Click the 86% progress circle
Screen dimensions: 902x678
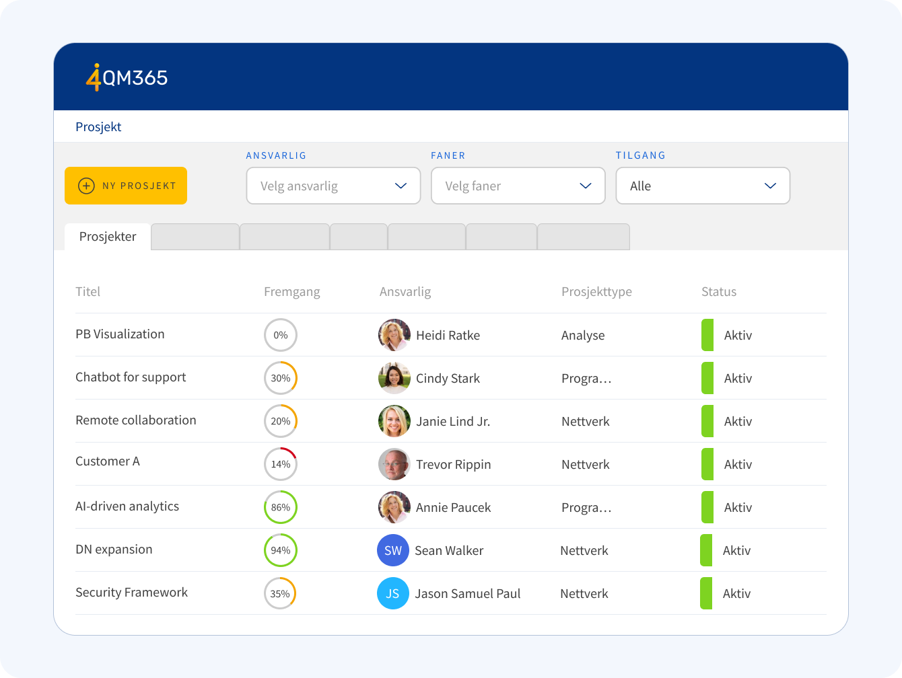(x=281, y=507)
